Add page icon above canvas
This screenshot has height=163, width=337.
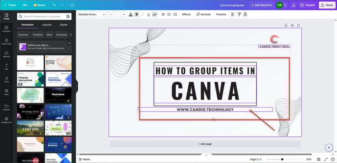pyautogui.click(x=298, y=25)
